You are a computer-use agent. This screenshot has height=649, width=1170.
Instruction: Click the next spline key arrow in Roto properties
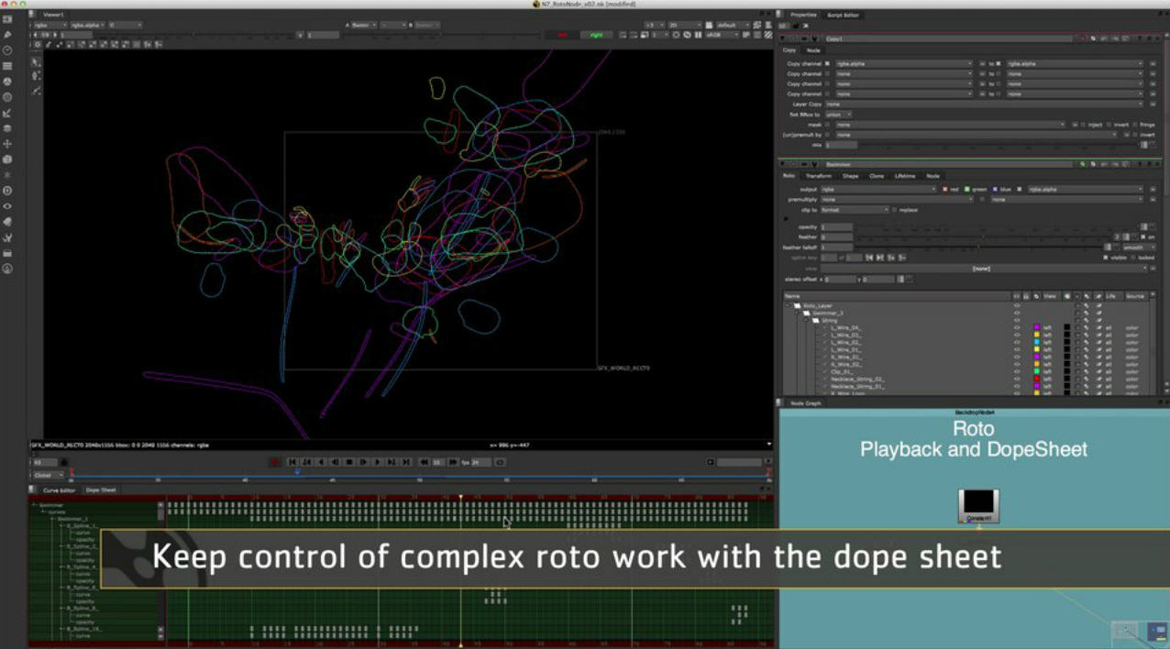(x=879, y=258)
